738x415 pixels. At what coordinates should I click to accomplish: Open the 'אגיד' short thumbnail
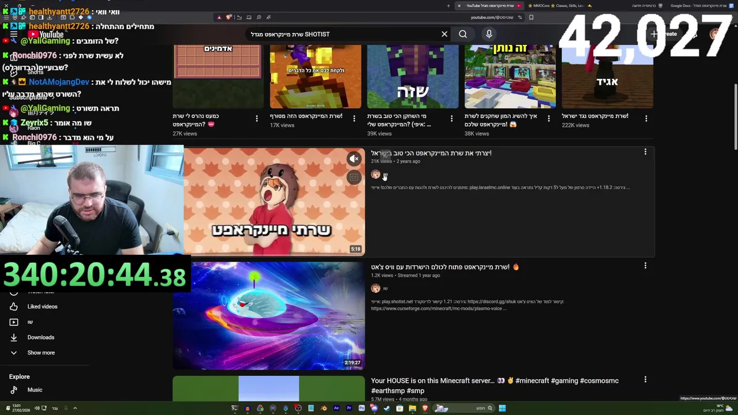[607, 76]
